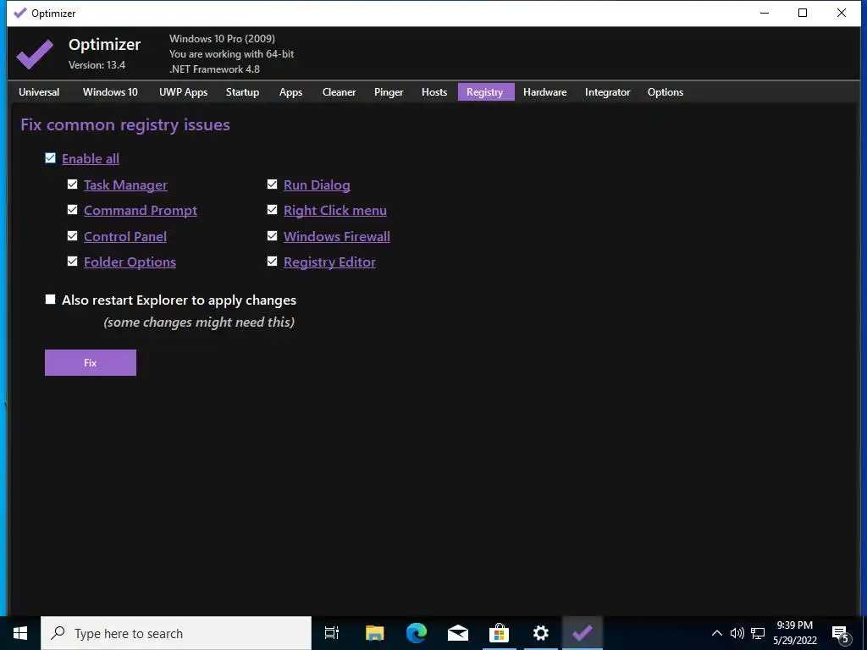
Task: Open Settings gear on the taskbar
Action: [x=540, y=633]
